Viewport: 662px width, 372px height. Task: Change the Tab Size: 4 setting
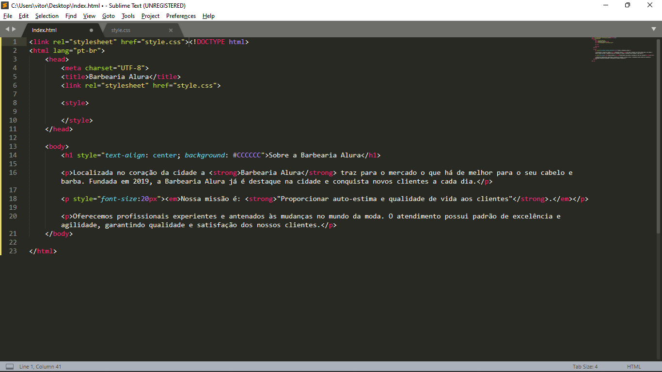coord(585,367)
